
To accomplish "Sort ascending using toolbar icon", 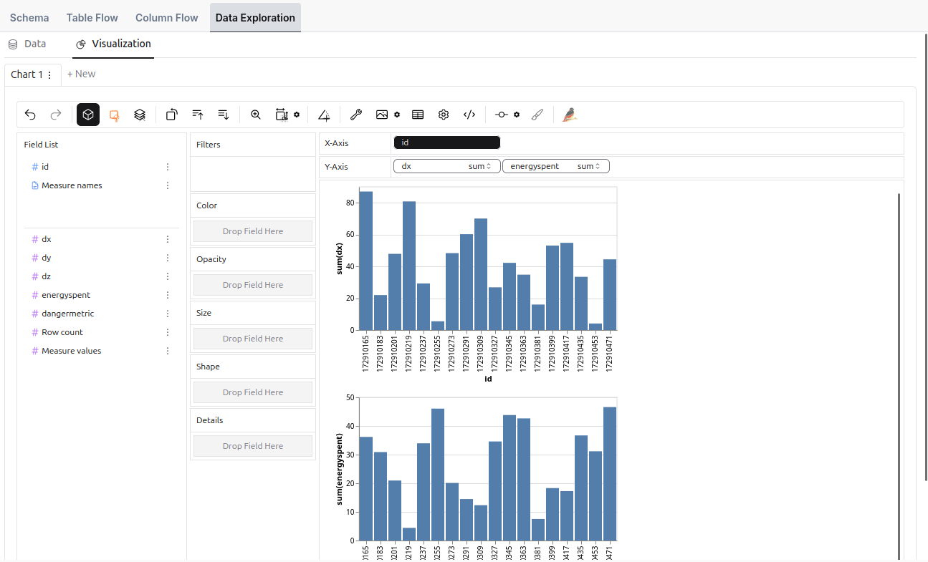I will (x=198, y=115).
